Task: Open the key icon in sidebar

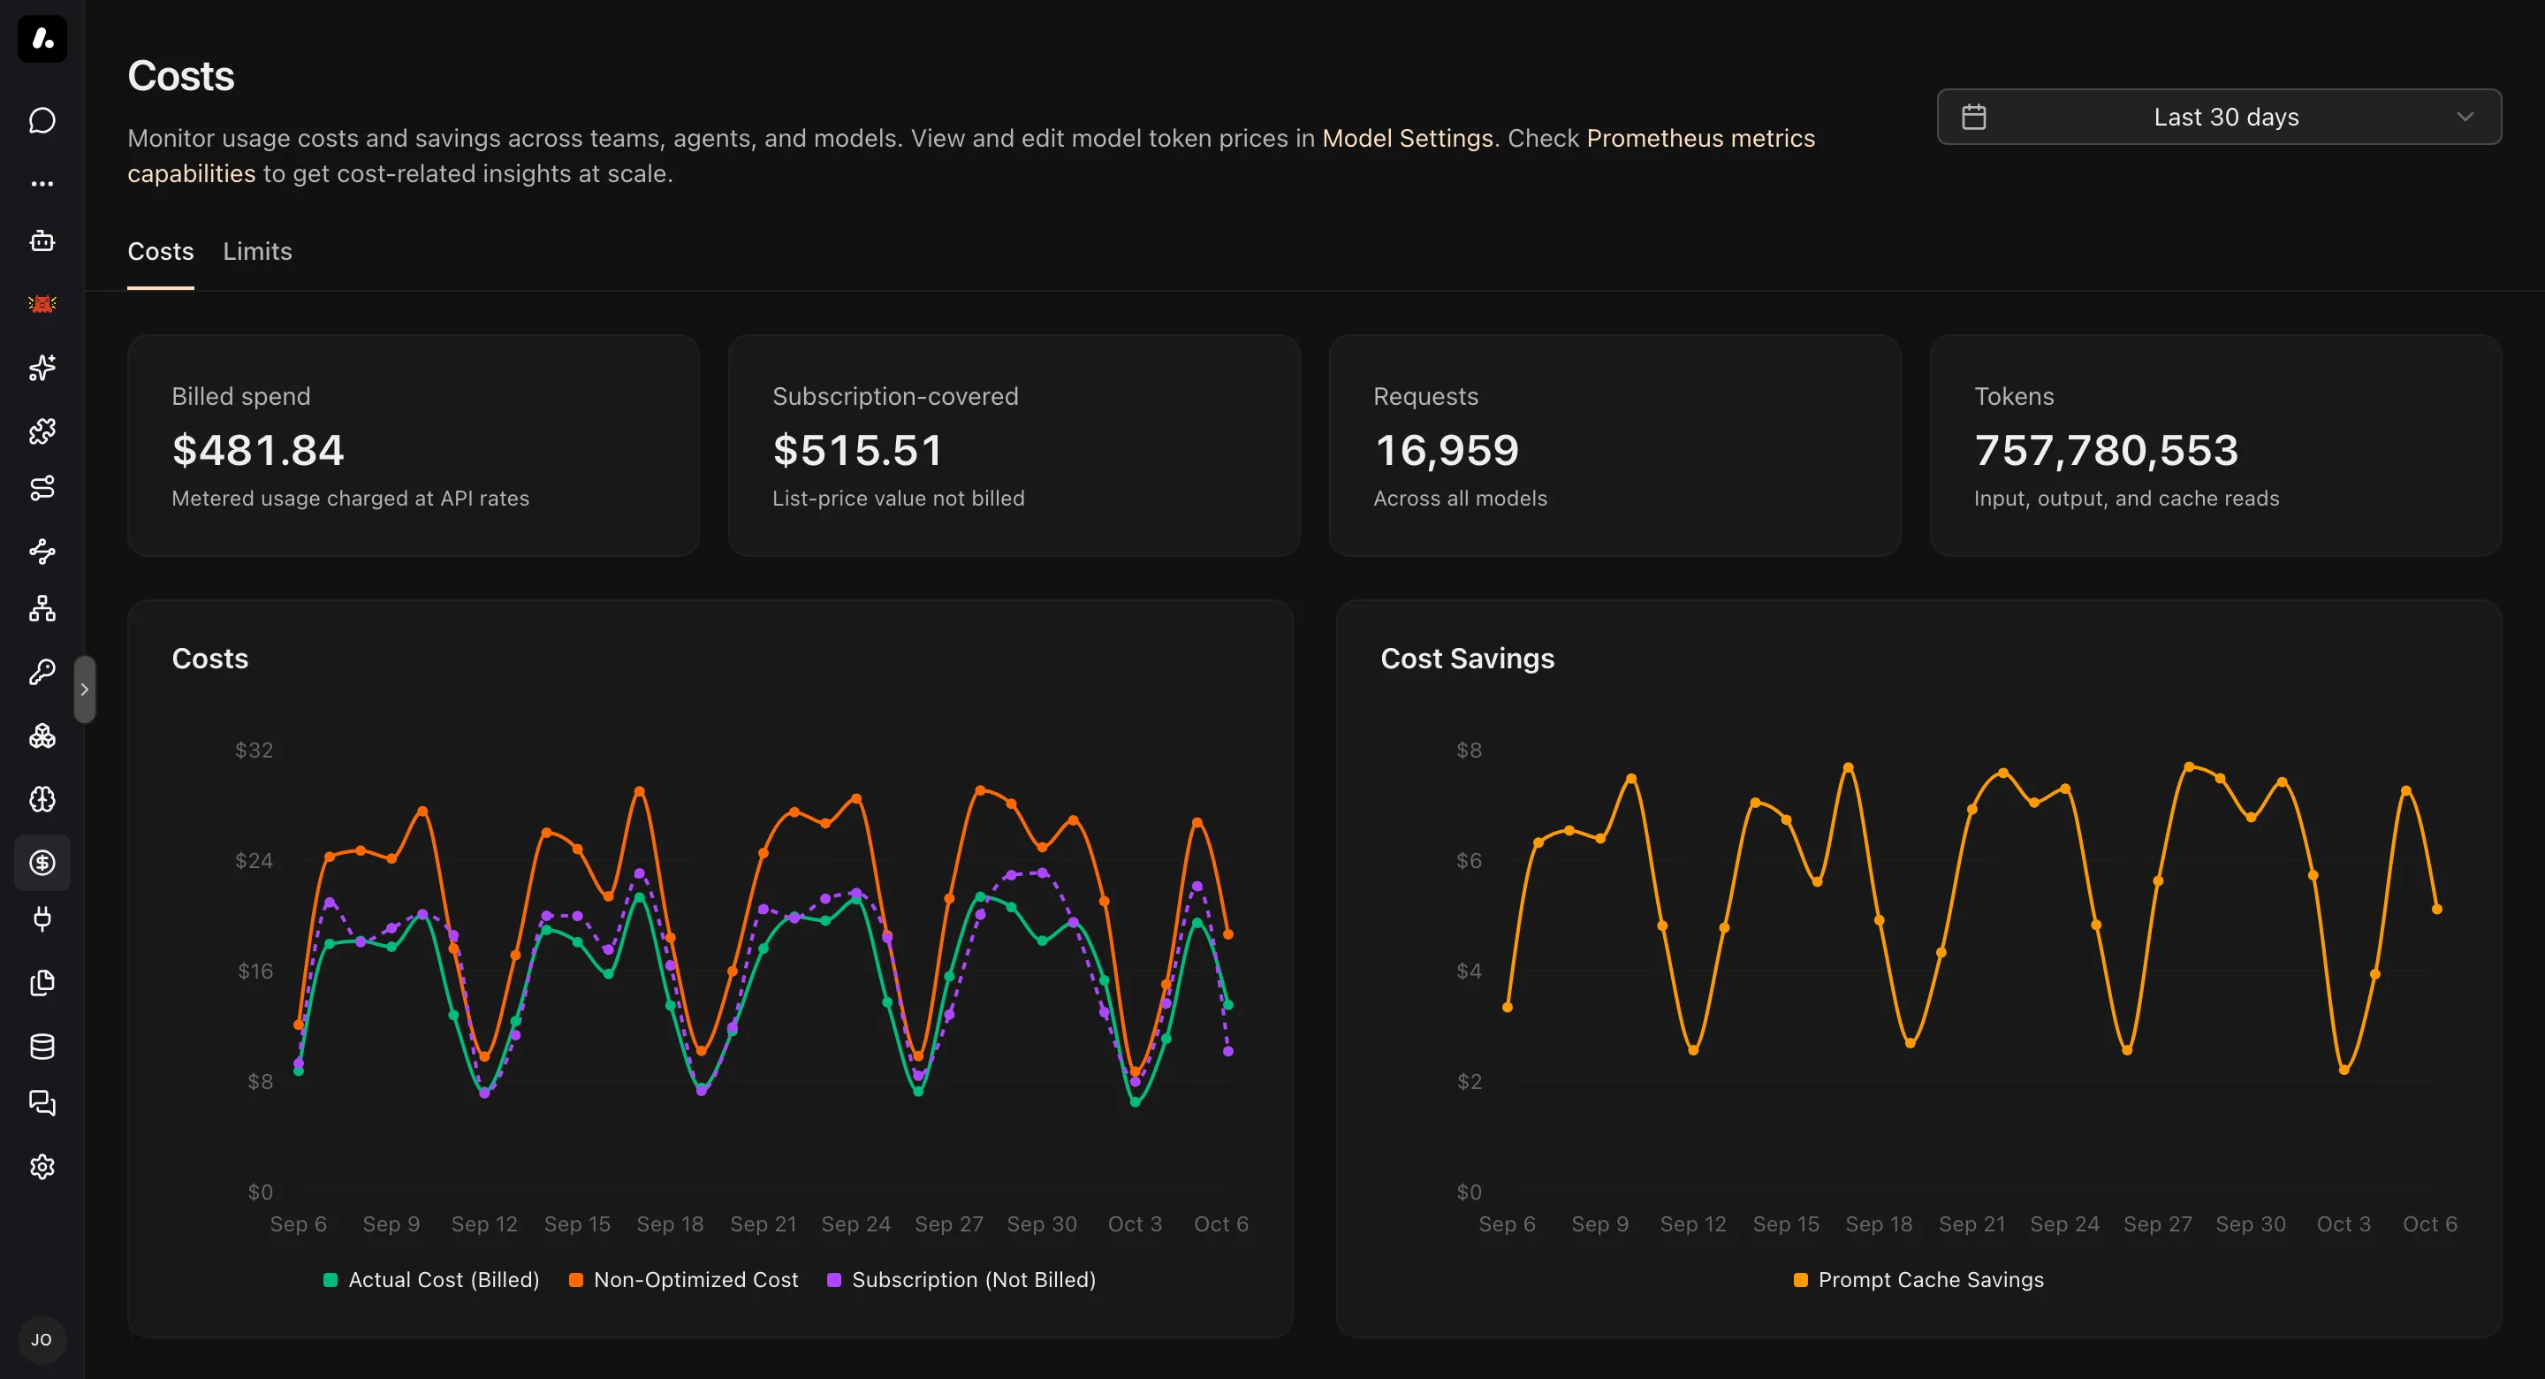Action: (42, 672)
